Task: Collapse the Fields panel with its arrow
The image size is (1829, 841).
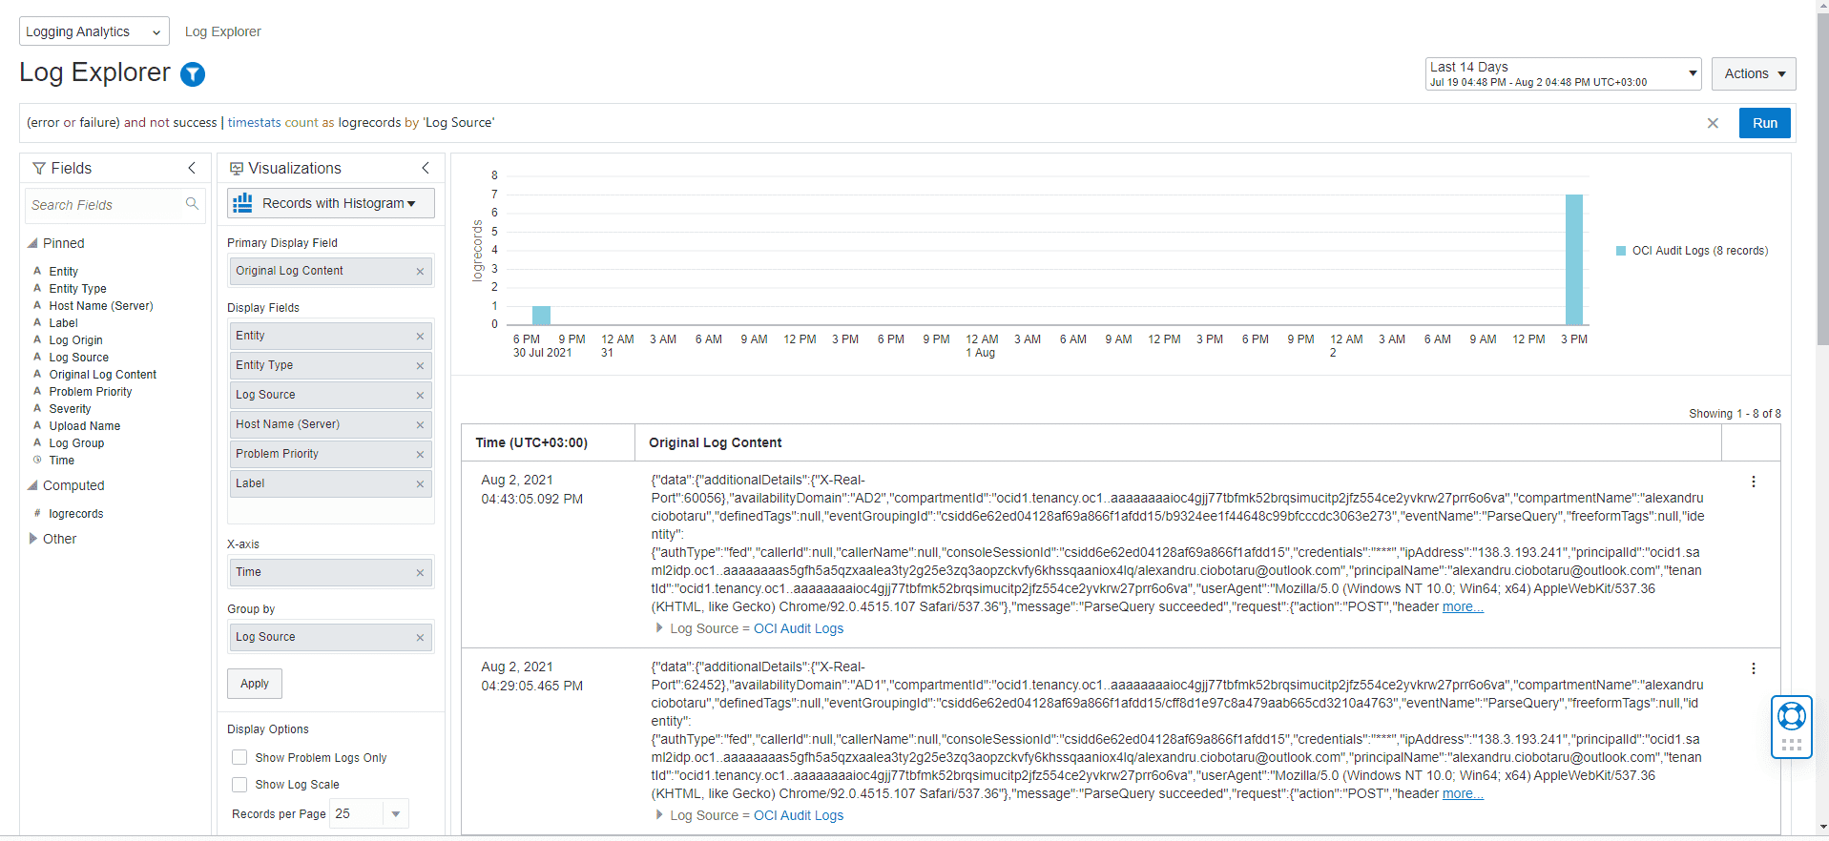Action: pos(192,168)
